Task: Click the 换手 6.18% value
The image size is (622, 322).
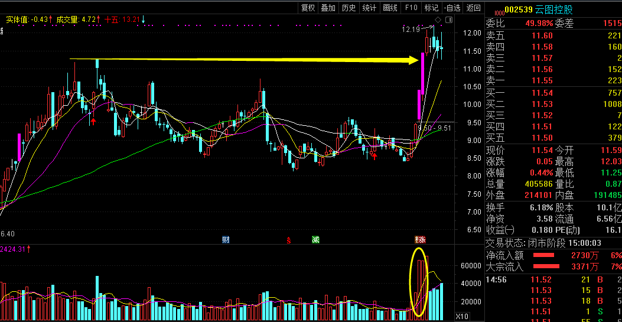Action: click(542, 207)
